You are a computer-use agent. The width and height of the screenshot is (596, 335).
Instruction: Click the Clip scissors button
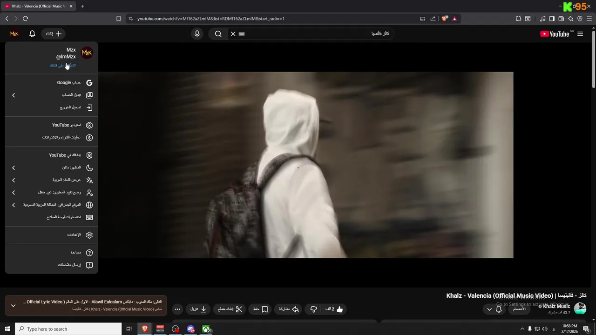point(230,309)
